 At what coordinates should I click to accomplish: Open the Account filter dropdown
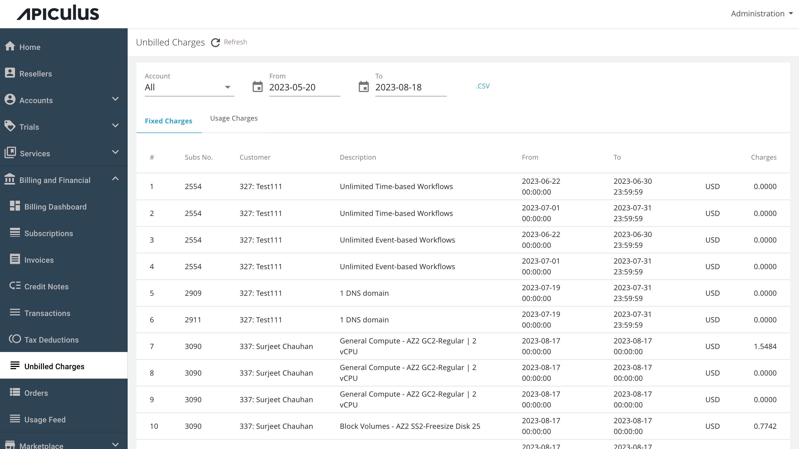click(189, 87)
